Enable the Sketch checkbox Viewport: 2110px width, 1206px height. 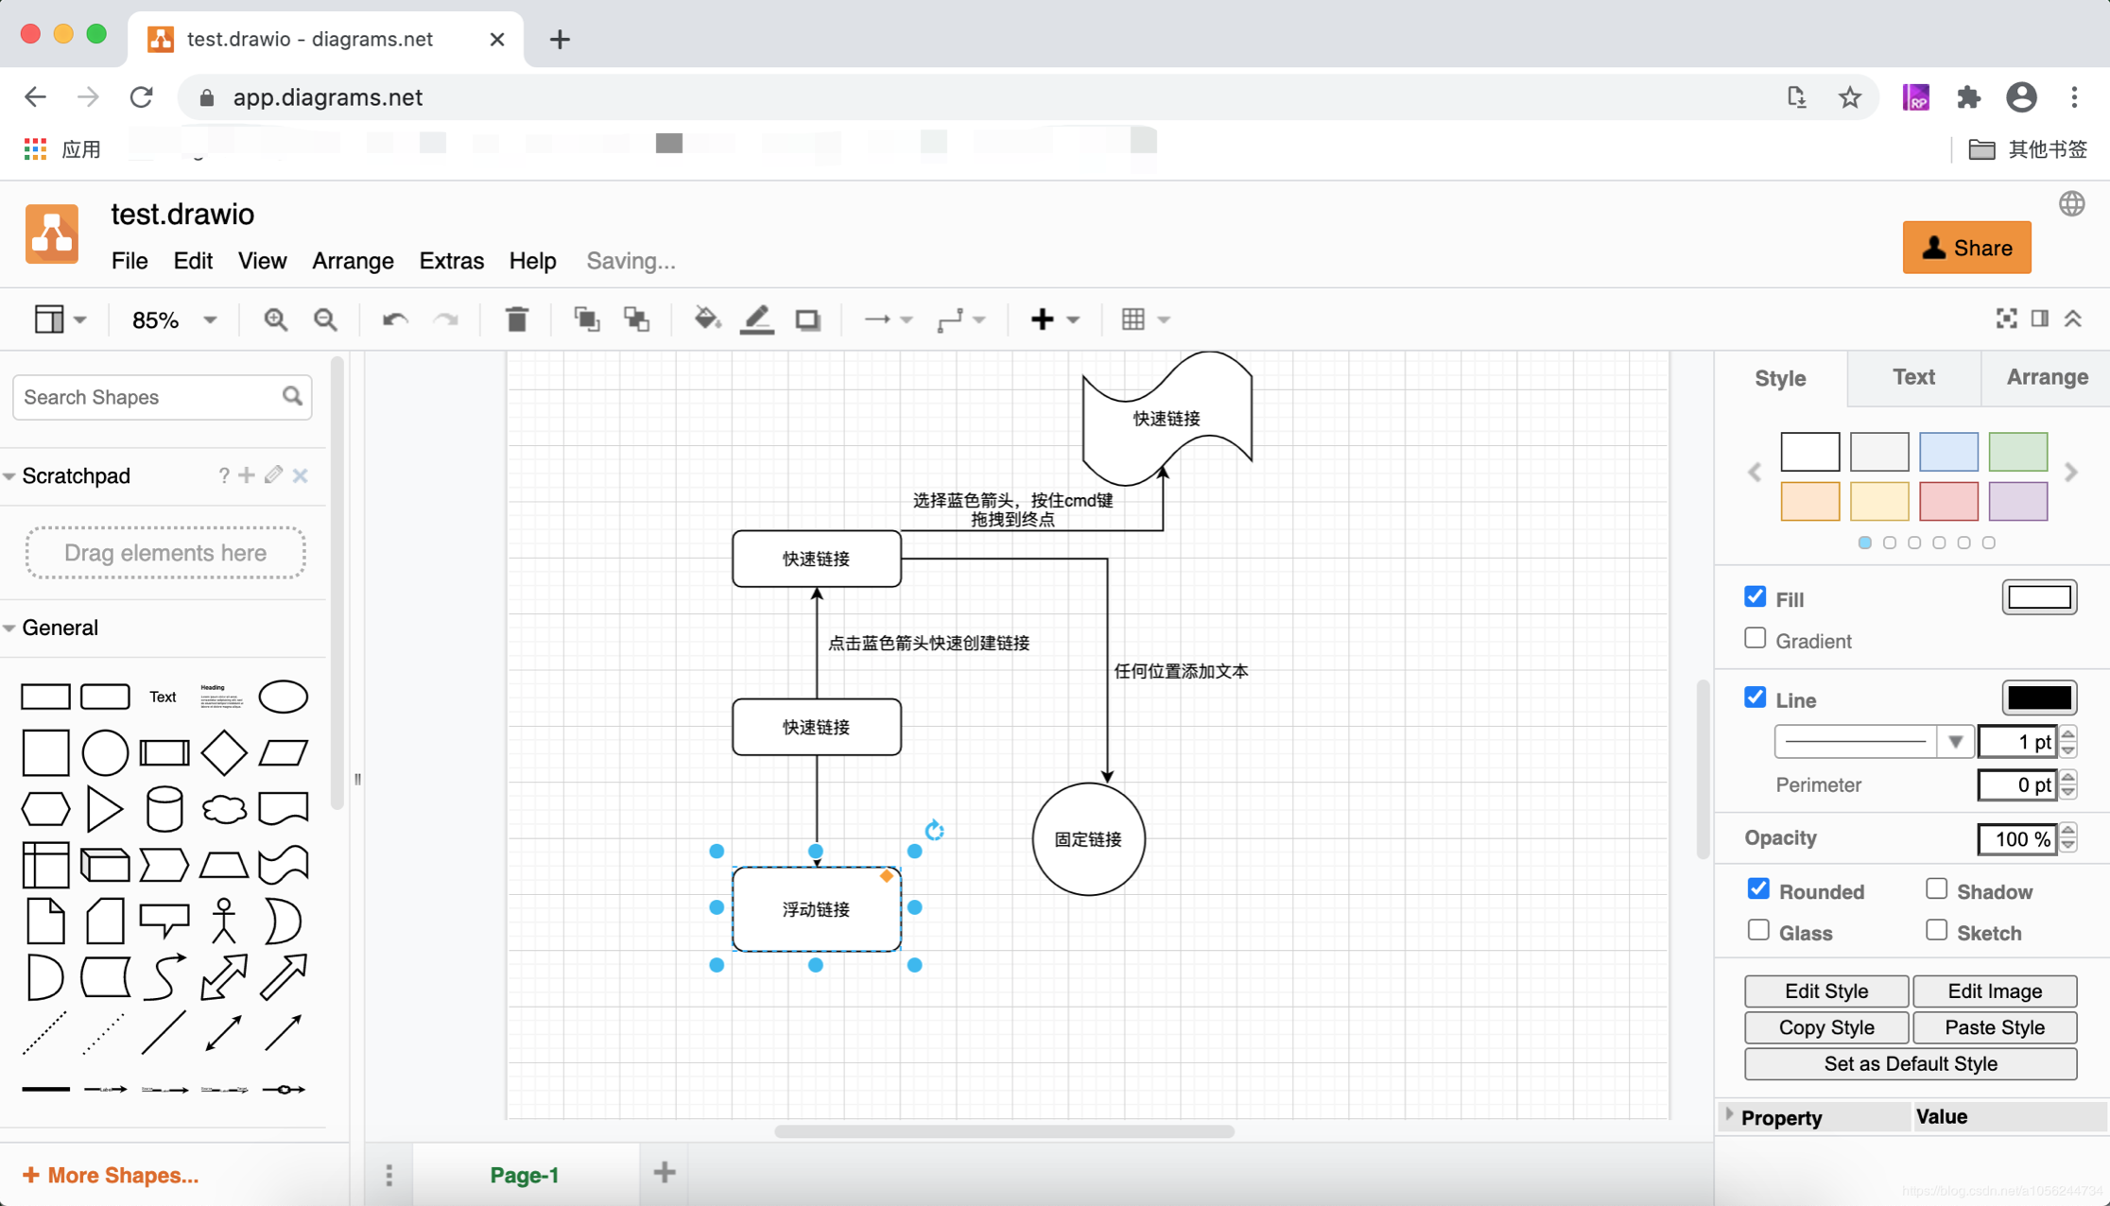tap(1935, 930)
